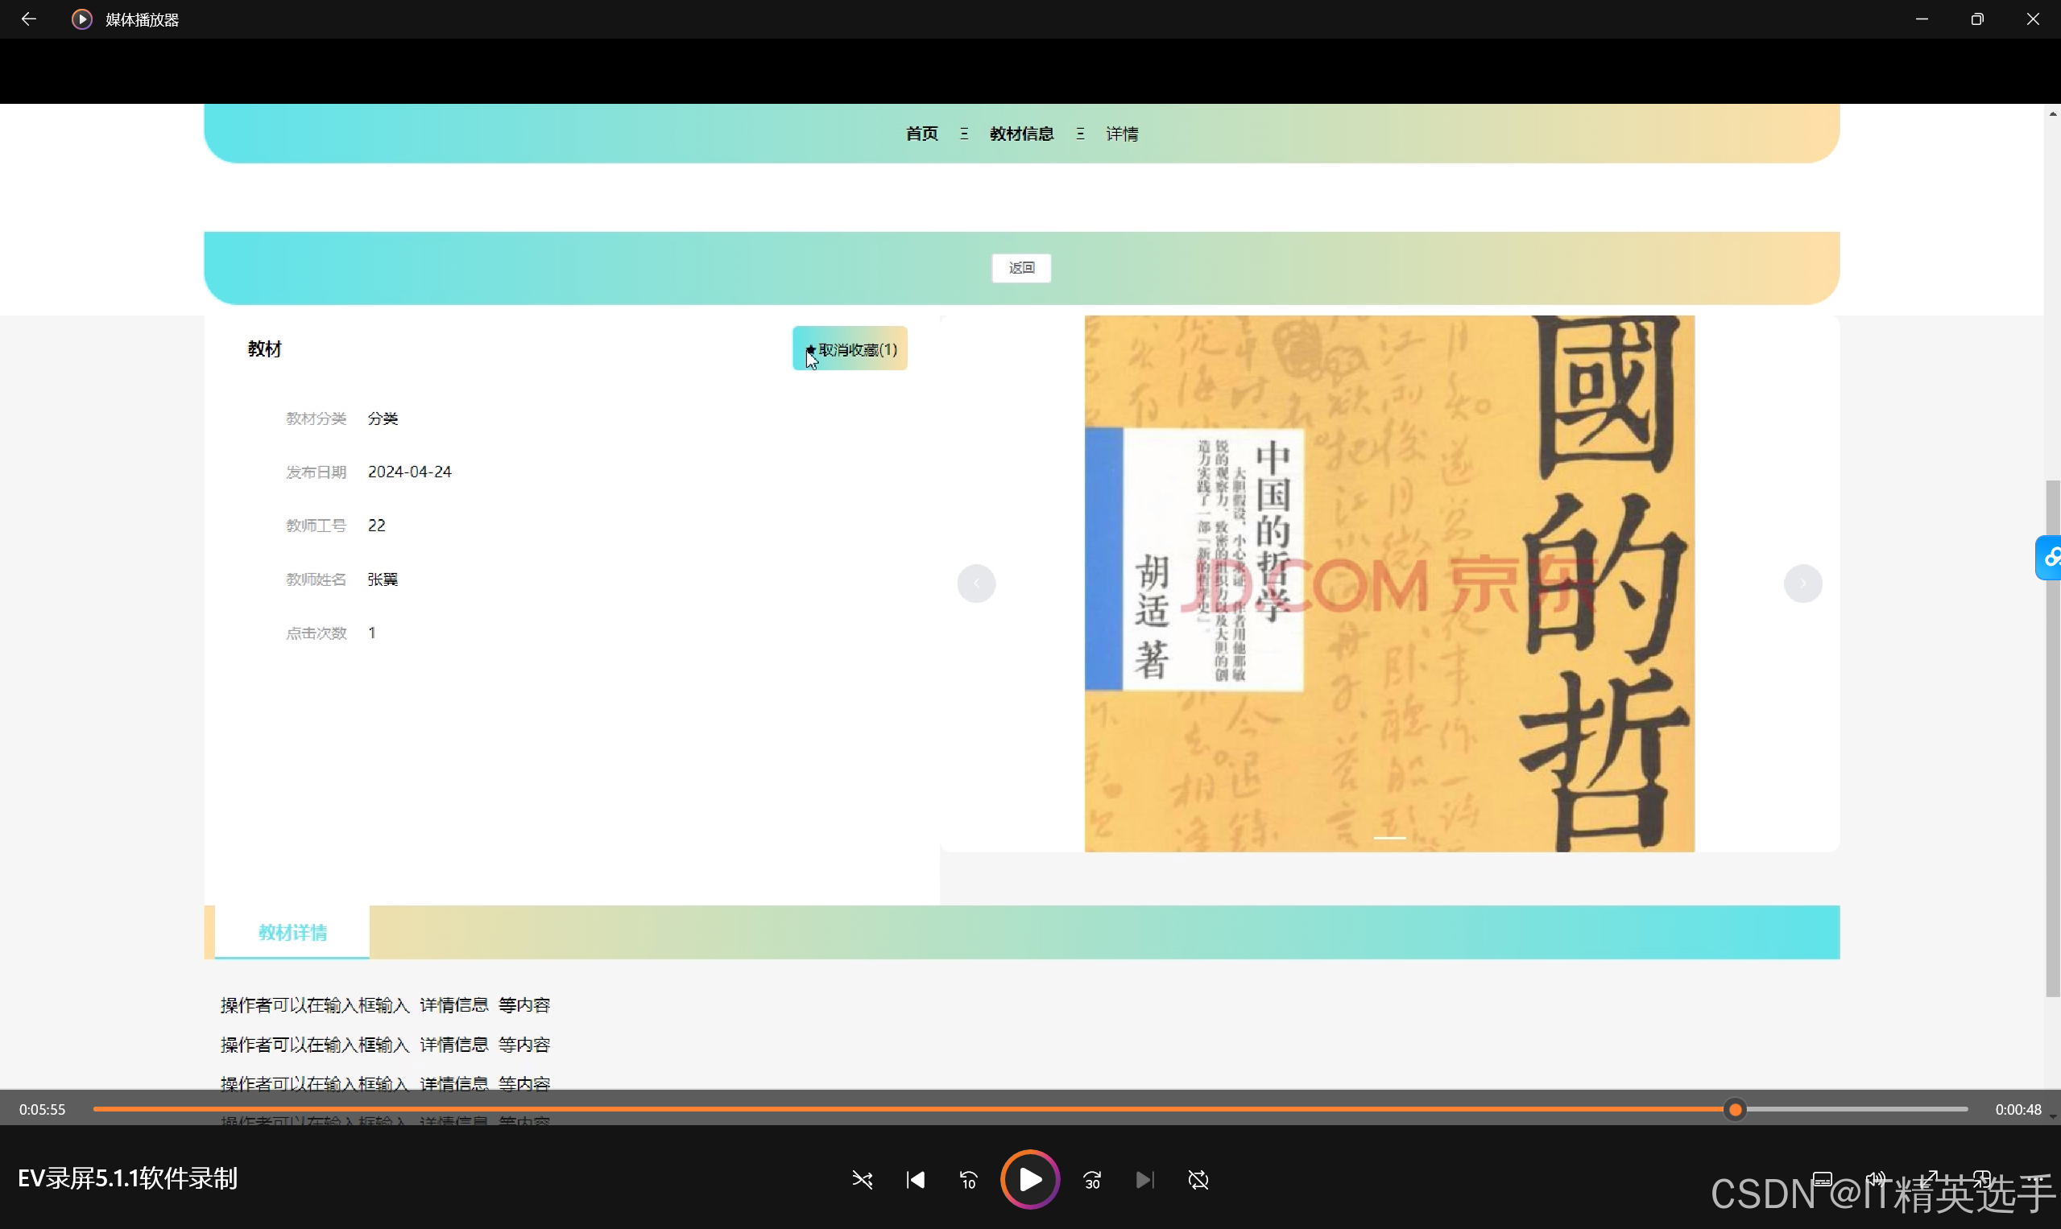Activate the mini player icon
The image size is (2061, 1229).
point(1982,1178)
